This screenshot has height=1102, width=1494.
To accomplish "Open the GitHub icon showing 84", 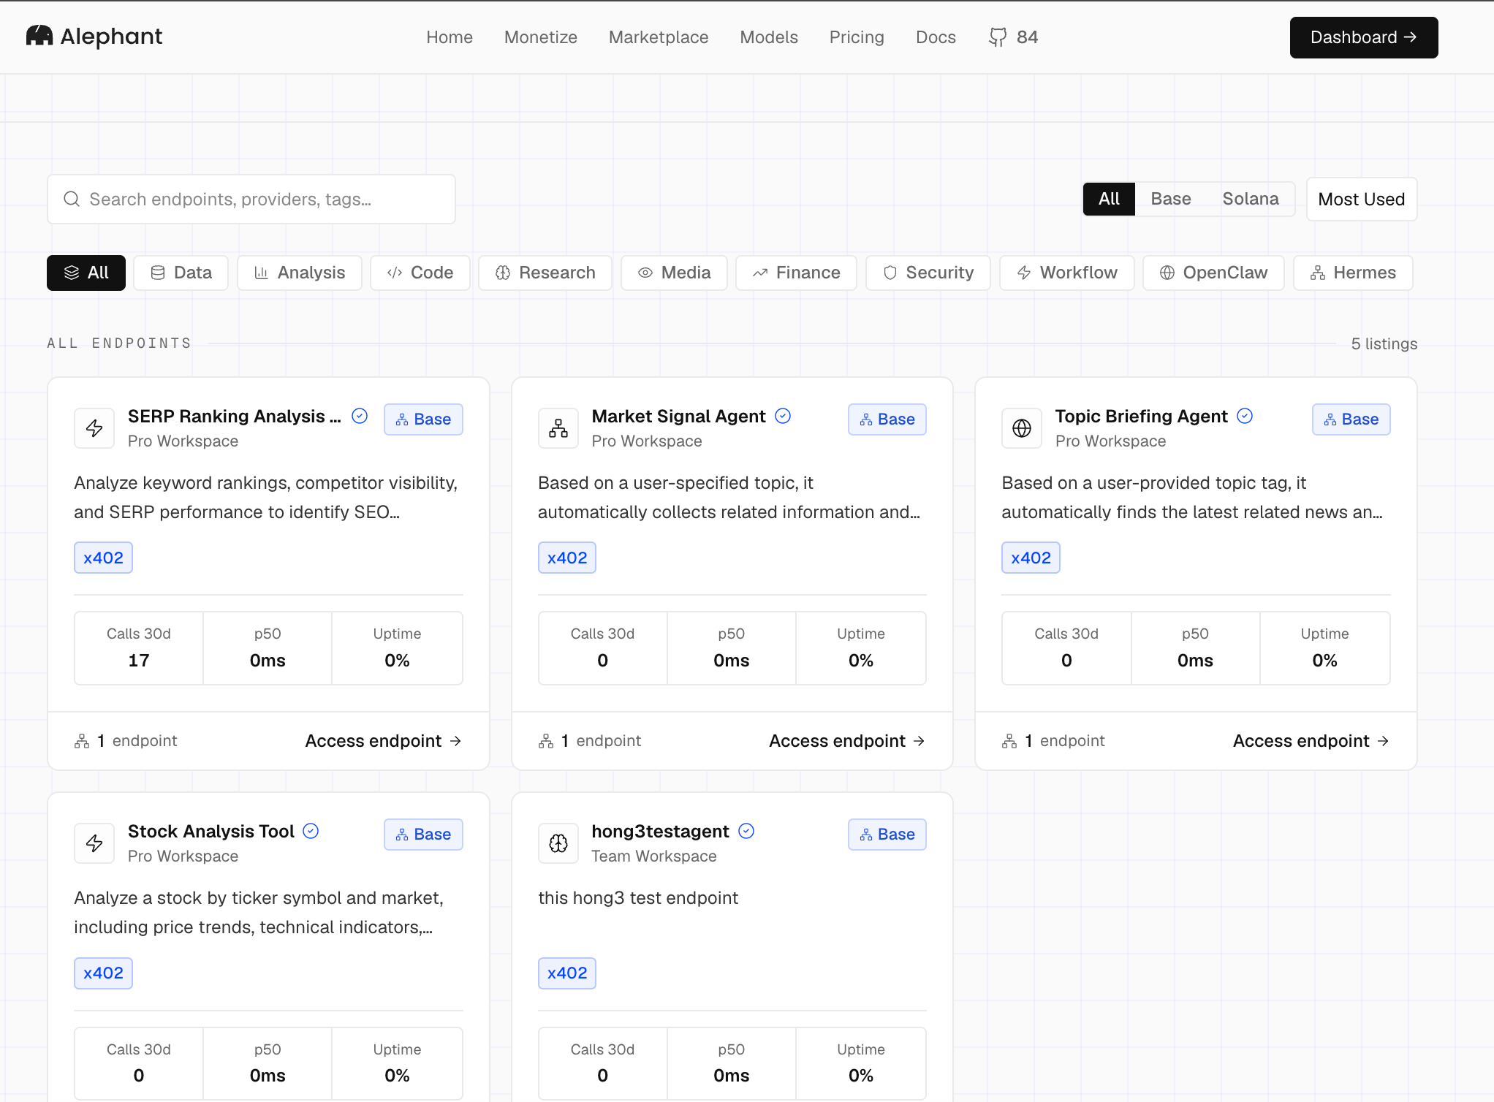I will 1013,37.
